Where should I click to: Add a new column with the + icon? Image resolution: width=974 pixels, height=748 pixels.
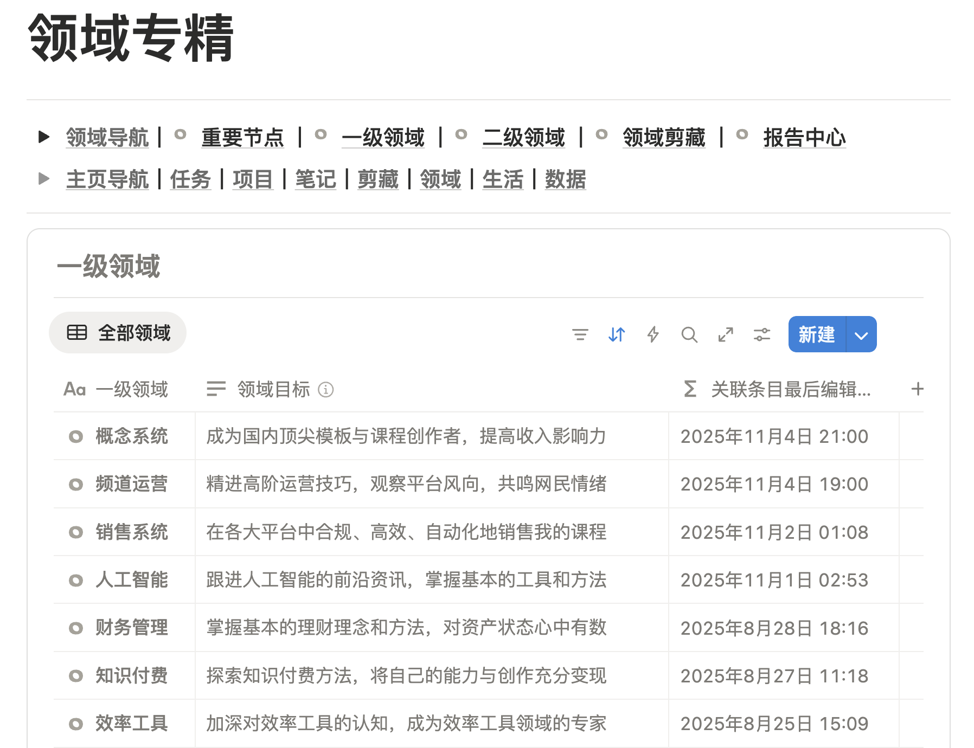click(x=918, y=389)
